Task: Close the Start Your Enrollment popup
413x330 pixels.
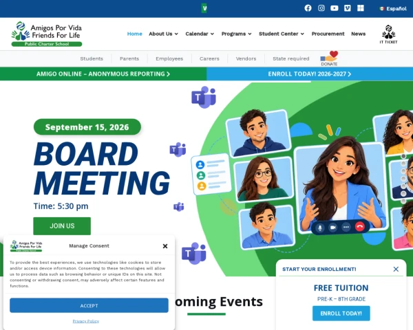Action: 396,269
